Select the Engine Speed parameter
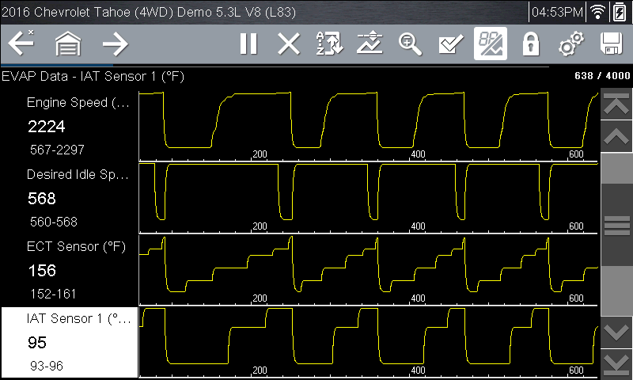The image size is (633, 380). 69,126
